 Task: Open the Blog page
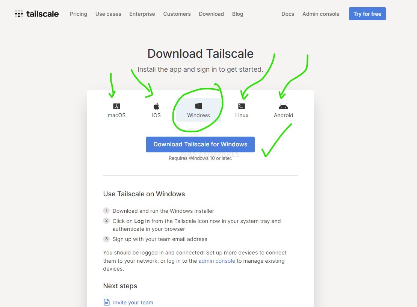(237, 14)
